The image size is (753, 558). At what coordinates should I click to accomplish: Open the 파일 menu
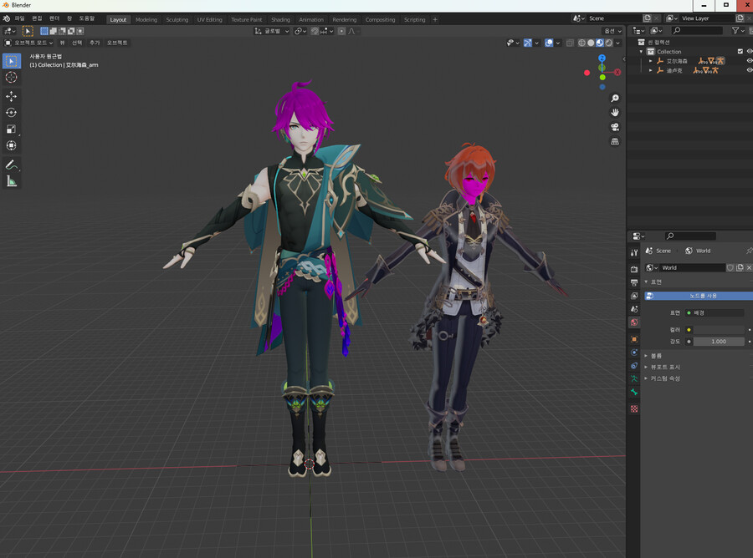click(19, 18)
